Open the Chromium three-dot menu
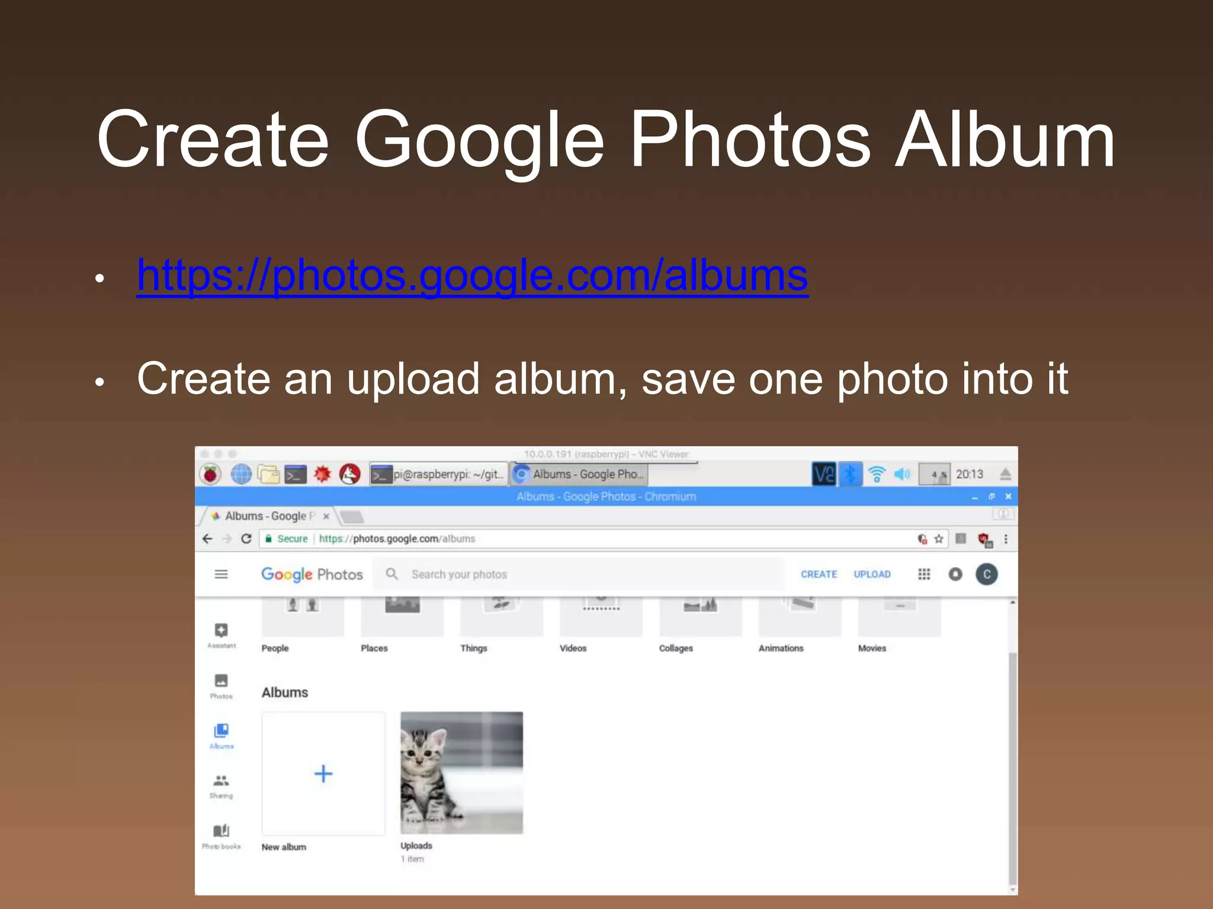1213x909 pixels. (1006, 539)
